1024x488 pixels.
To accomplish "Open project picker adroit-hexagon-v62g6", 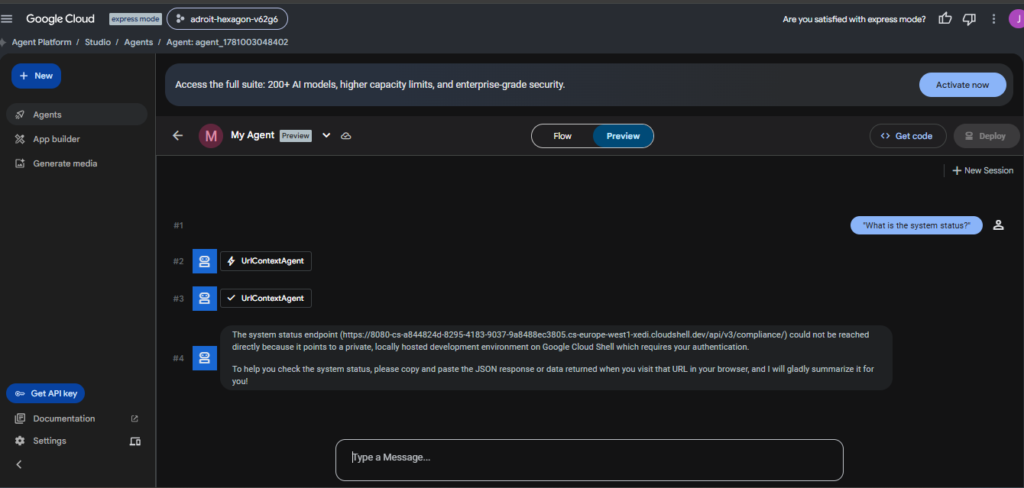I will pos(227,18).
